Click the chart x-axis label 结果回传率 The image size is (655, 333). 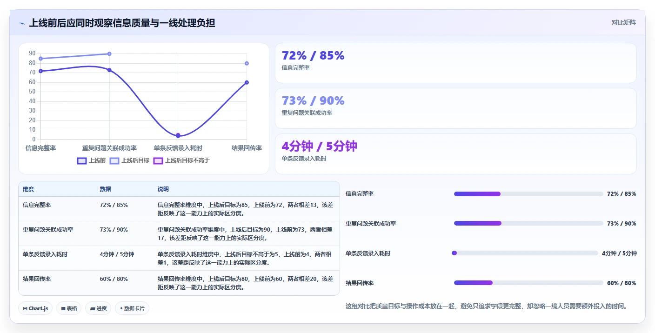(x=247, y=148)
